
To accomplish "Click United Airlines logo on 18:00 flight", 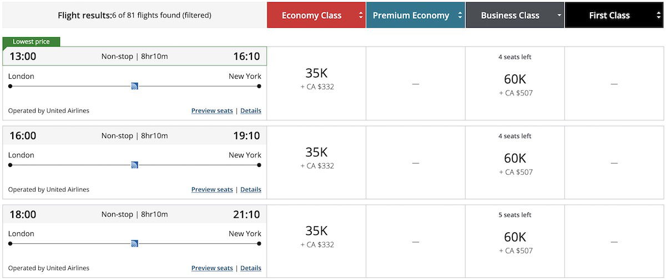I will pos(134,243).
